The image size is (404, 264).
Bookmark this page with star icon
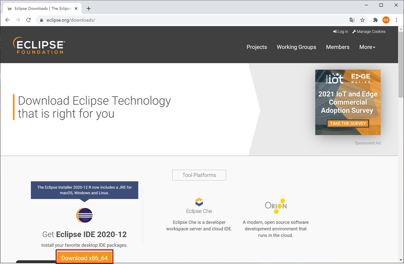pos(362,20)
